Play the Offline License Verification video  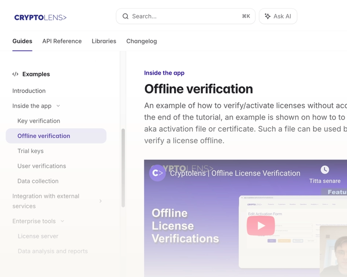click(x=261, y=225)
